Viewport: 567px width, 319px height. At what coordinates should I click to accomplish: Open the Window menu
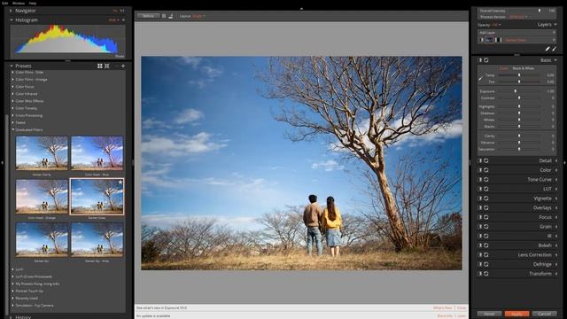[x=19, y=3]
